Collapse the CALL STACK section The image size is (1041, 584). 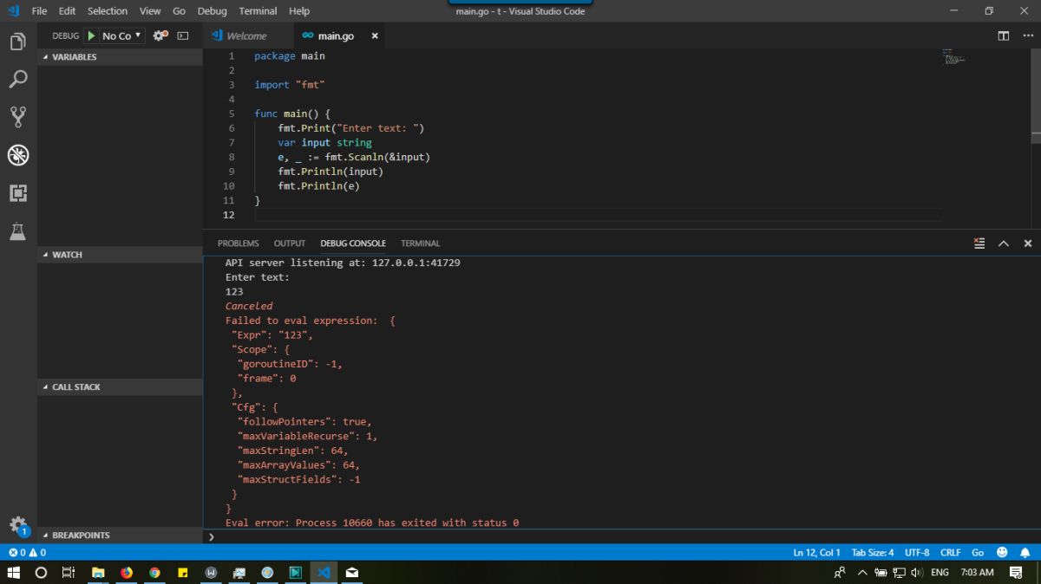120,387
